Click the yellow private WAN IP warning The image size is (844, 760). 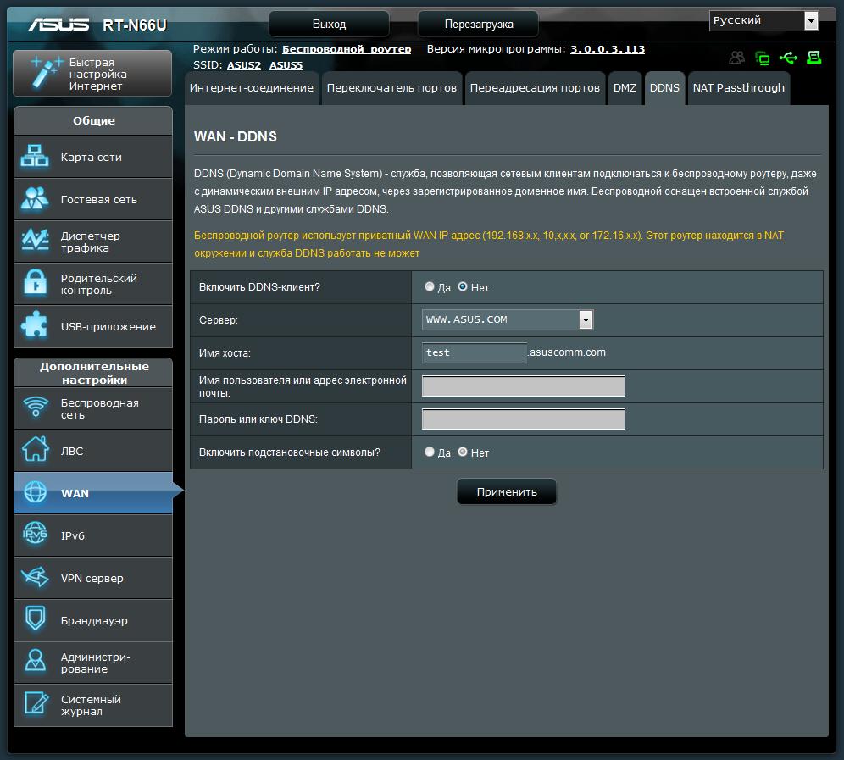click(489, 244)
